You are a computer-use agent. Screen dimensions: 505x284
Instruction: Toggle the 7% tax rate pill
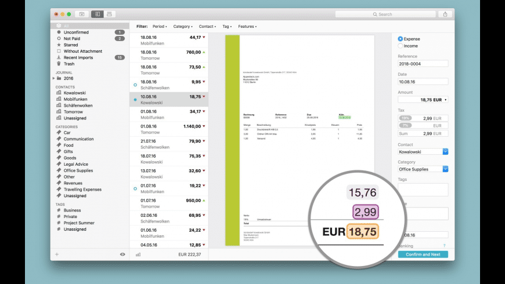[405, 125]
